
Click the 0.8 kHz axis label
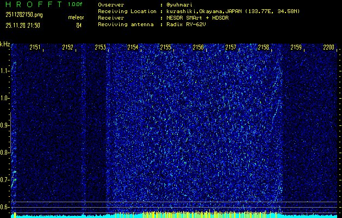point(4,153)
